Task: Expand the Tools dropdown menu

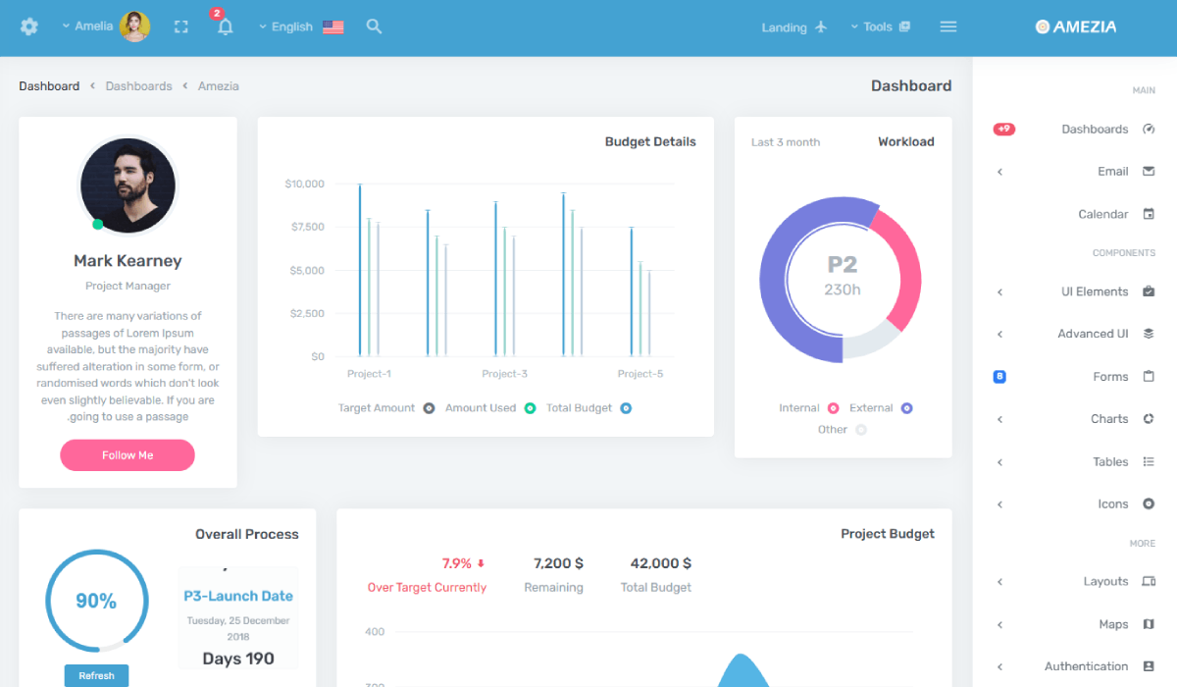Action: tap(880, 26)
